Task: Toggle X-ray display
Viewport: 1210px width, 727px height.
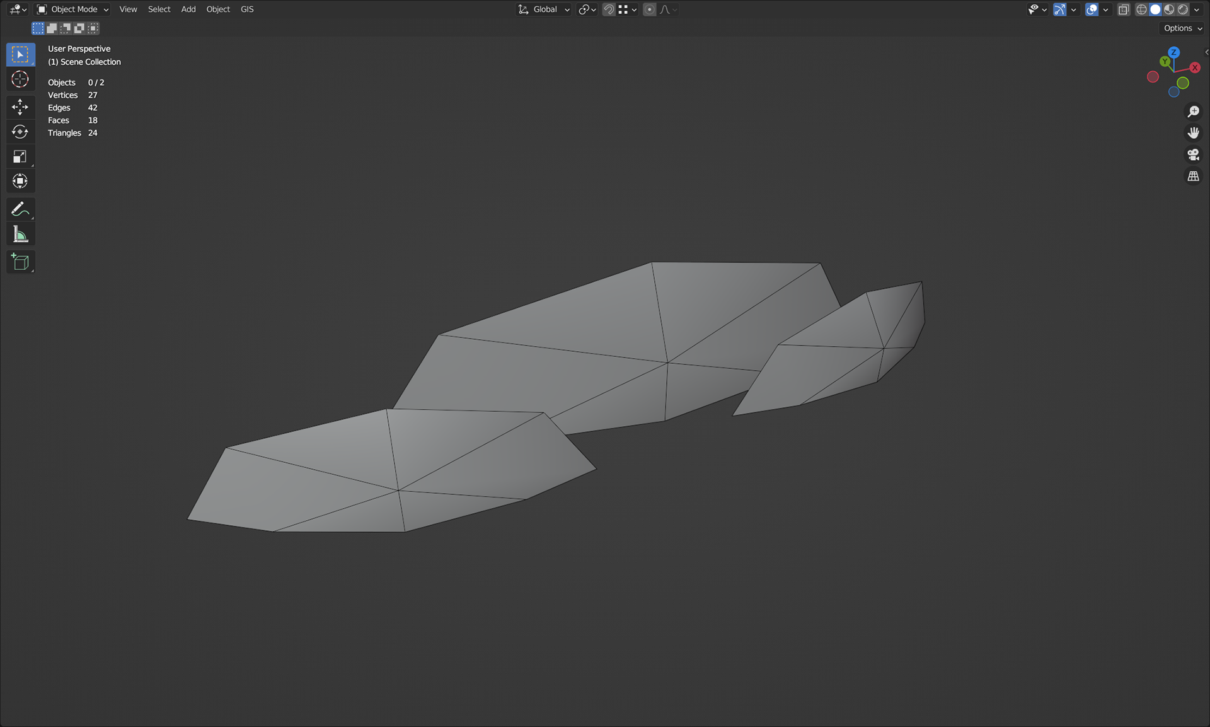Action: click(x=1124, y=9)
